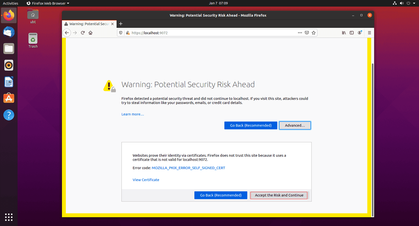Launch Thunderbird from the dock
419x226 pixels.
[9, 32]
